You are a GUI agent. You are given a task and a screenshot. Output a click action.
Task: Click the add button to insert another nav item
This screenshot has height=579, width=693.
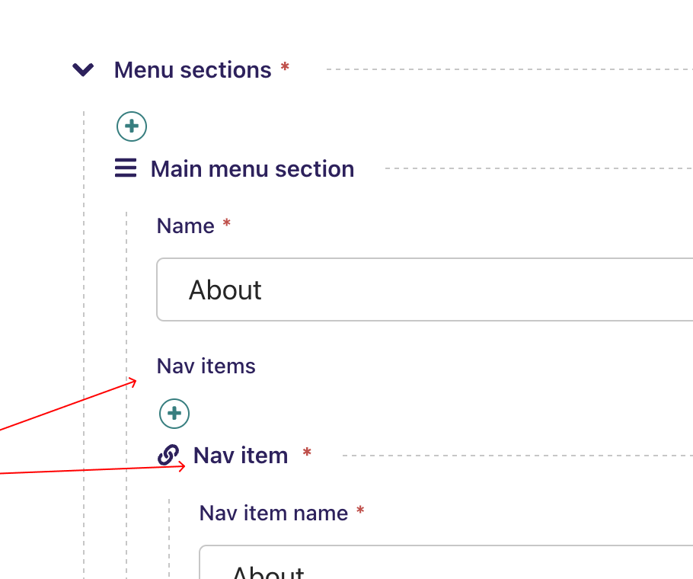[174, 414]
